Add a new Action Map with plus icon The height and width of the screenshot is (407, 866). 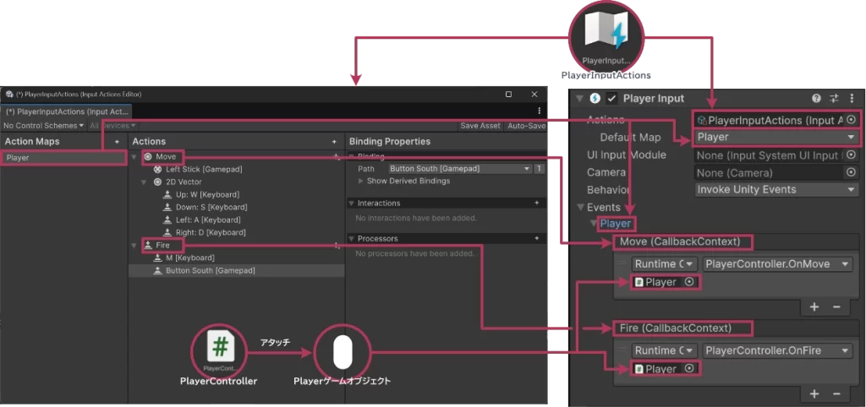pyautogui.click(x=117, y=142)
